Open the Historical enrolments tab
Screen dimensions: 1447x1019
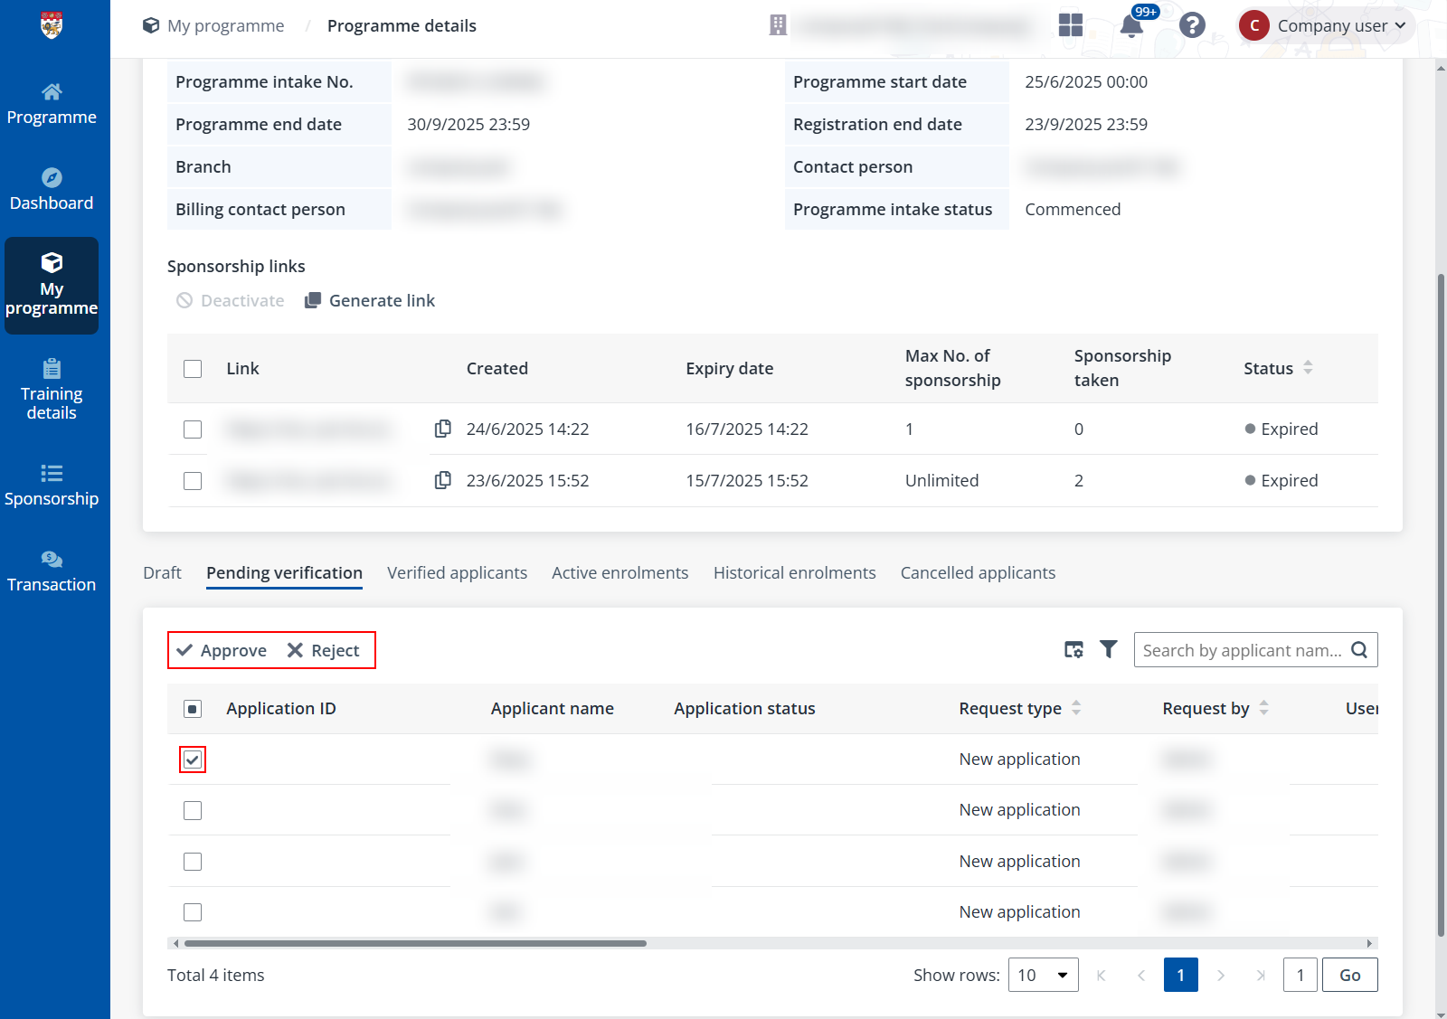(794, 572)
